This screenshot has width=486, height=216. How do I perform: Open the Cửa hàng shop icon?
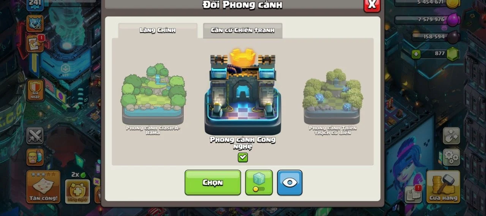click(x=443, y=186)
